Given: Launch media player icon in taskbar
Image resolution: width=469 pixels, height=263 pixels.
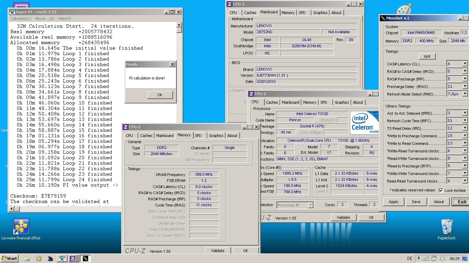Looking at the screenshot, I should [x=38, y=259].
